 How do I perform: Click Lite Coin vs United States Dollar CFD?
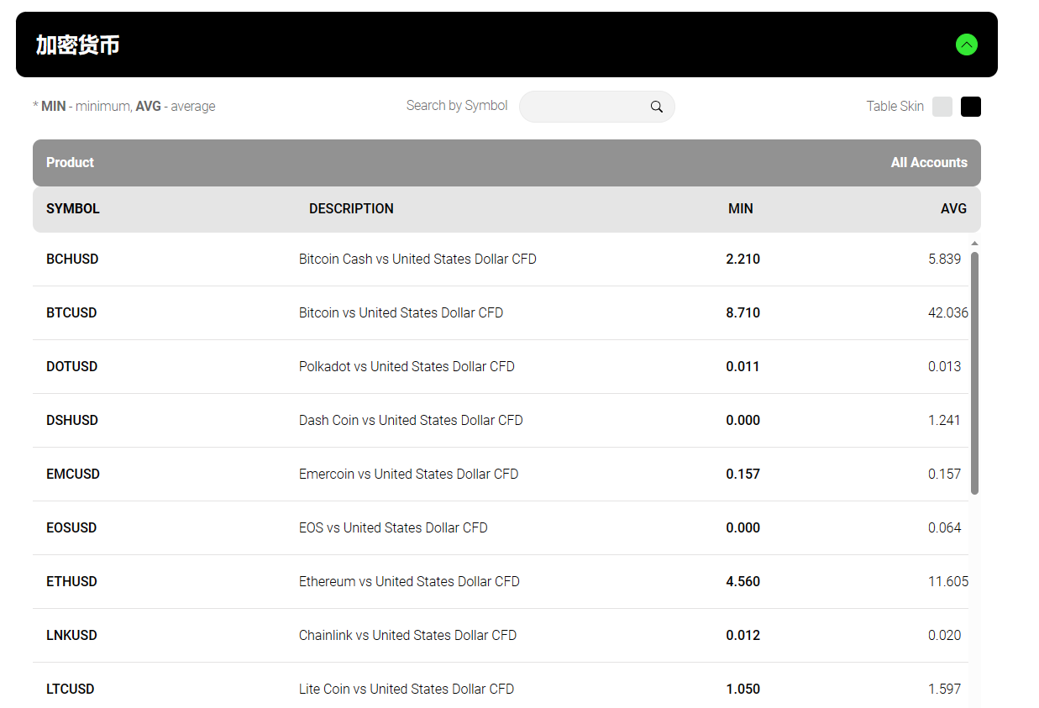[x=407, y=690]
